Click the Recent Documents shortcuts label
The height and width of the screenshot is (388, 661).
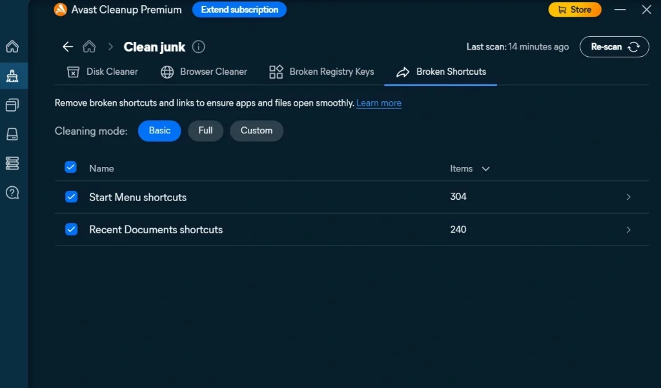tap(156, 229)
